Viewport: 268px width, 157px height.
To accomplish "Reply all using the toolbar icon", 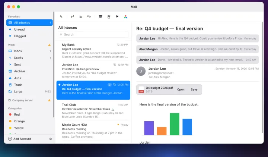I will 81,17.
